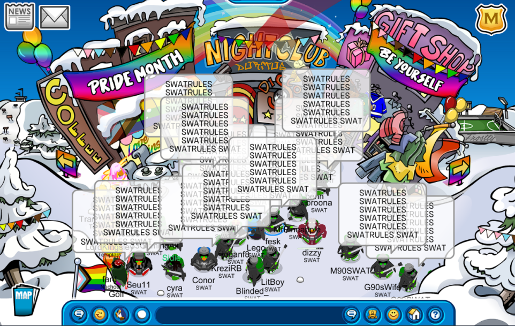Open the safe chat messages menu
Screen dimensions: 515x326
click(x=79, y=315)
